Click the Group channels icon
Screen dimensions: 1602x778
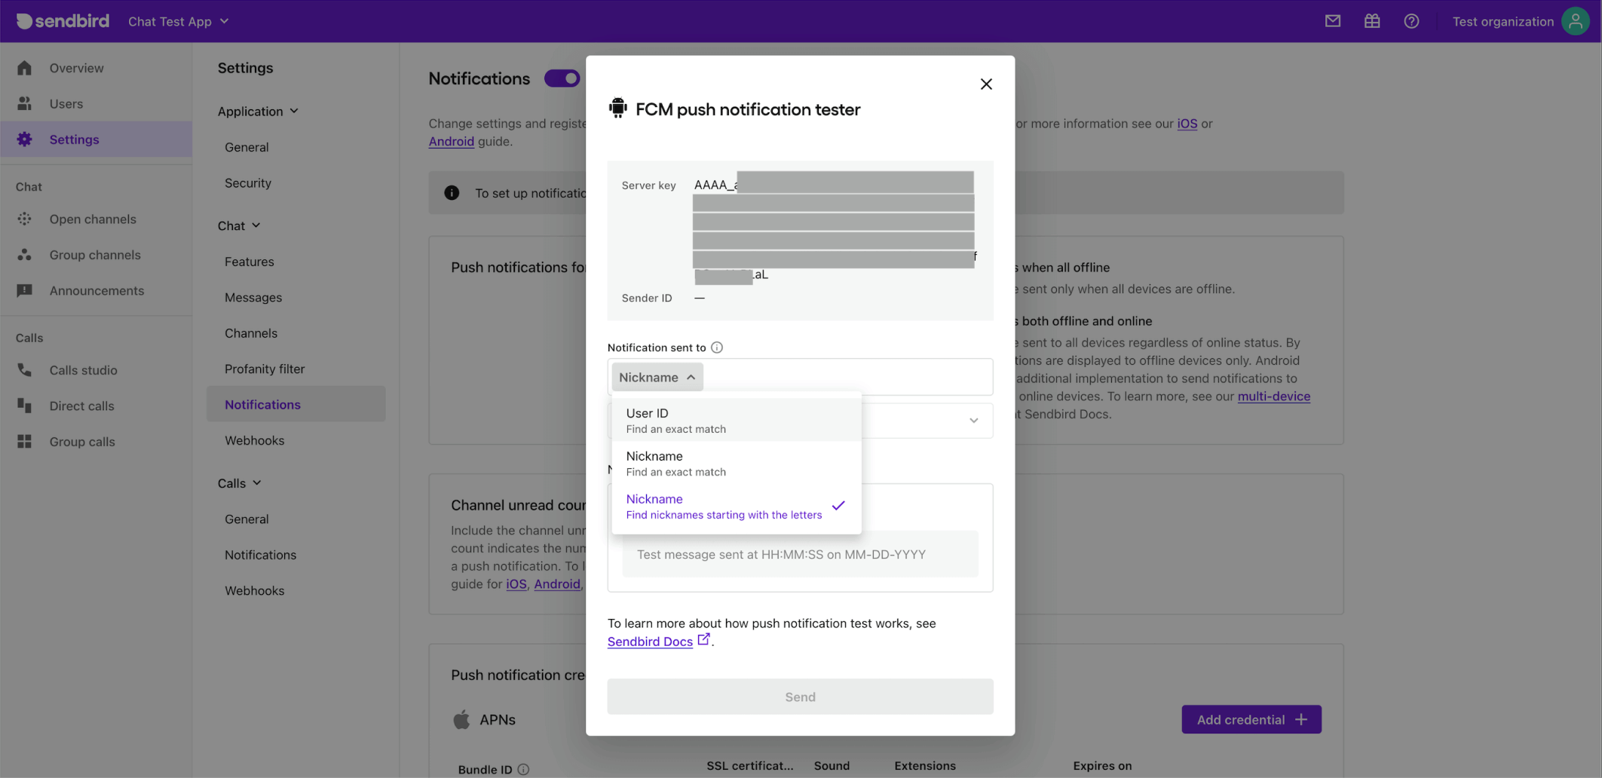coord(25,255)
